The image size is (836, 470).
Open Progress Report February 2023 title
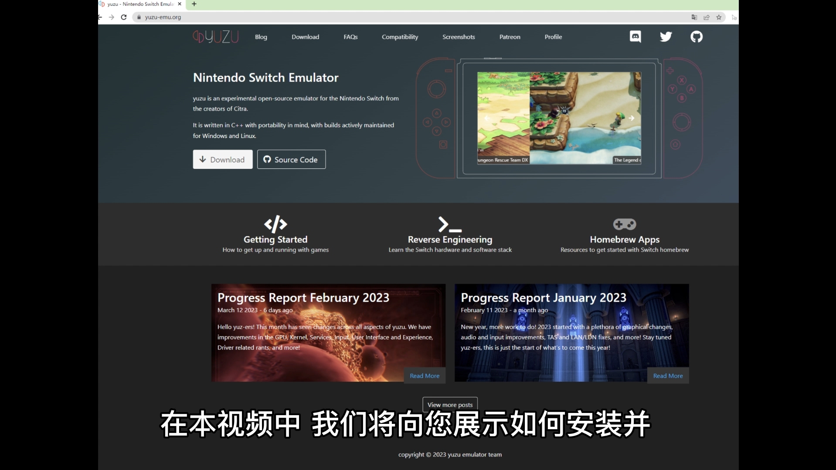click(303, 298)
